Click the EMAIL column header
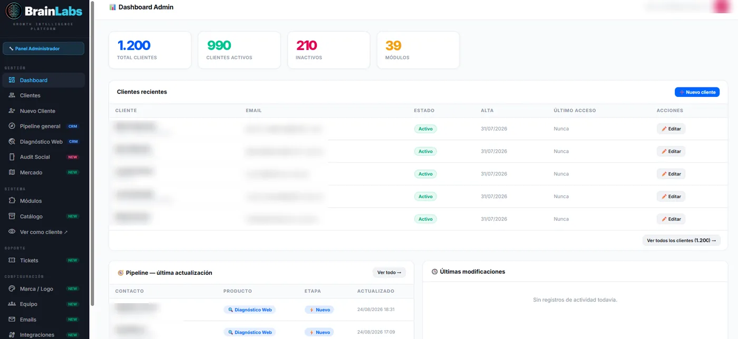738x339 pixels. click(x=254, y=111)
